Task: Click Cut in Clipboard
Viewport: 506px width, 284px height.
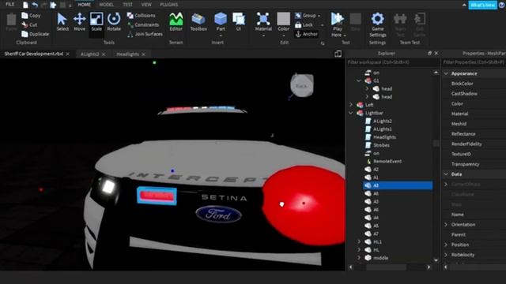Action: (x=29, y=24)
